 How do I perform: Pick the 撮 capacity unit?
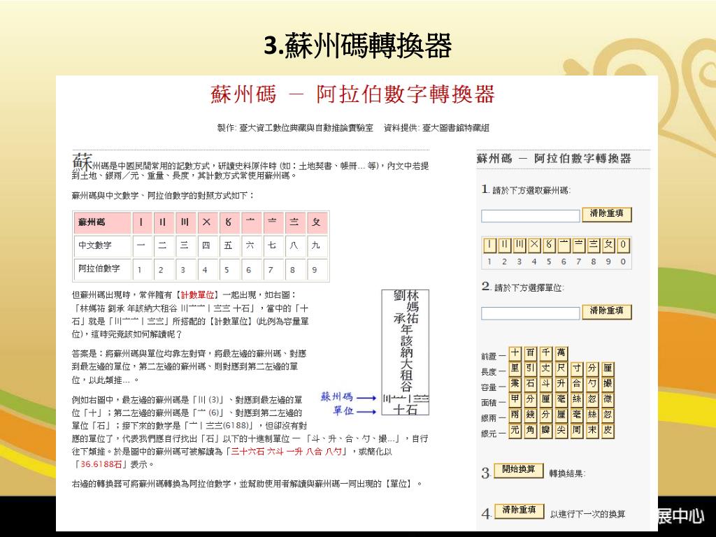pyautogui.click(x=608, y=385)
